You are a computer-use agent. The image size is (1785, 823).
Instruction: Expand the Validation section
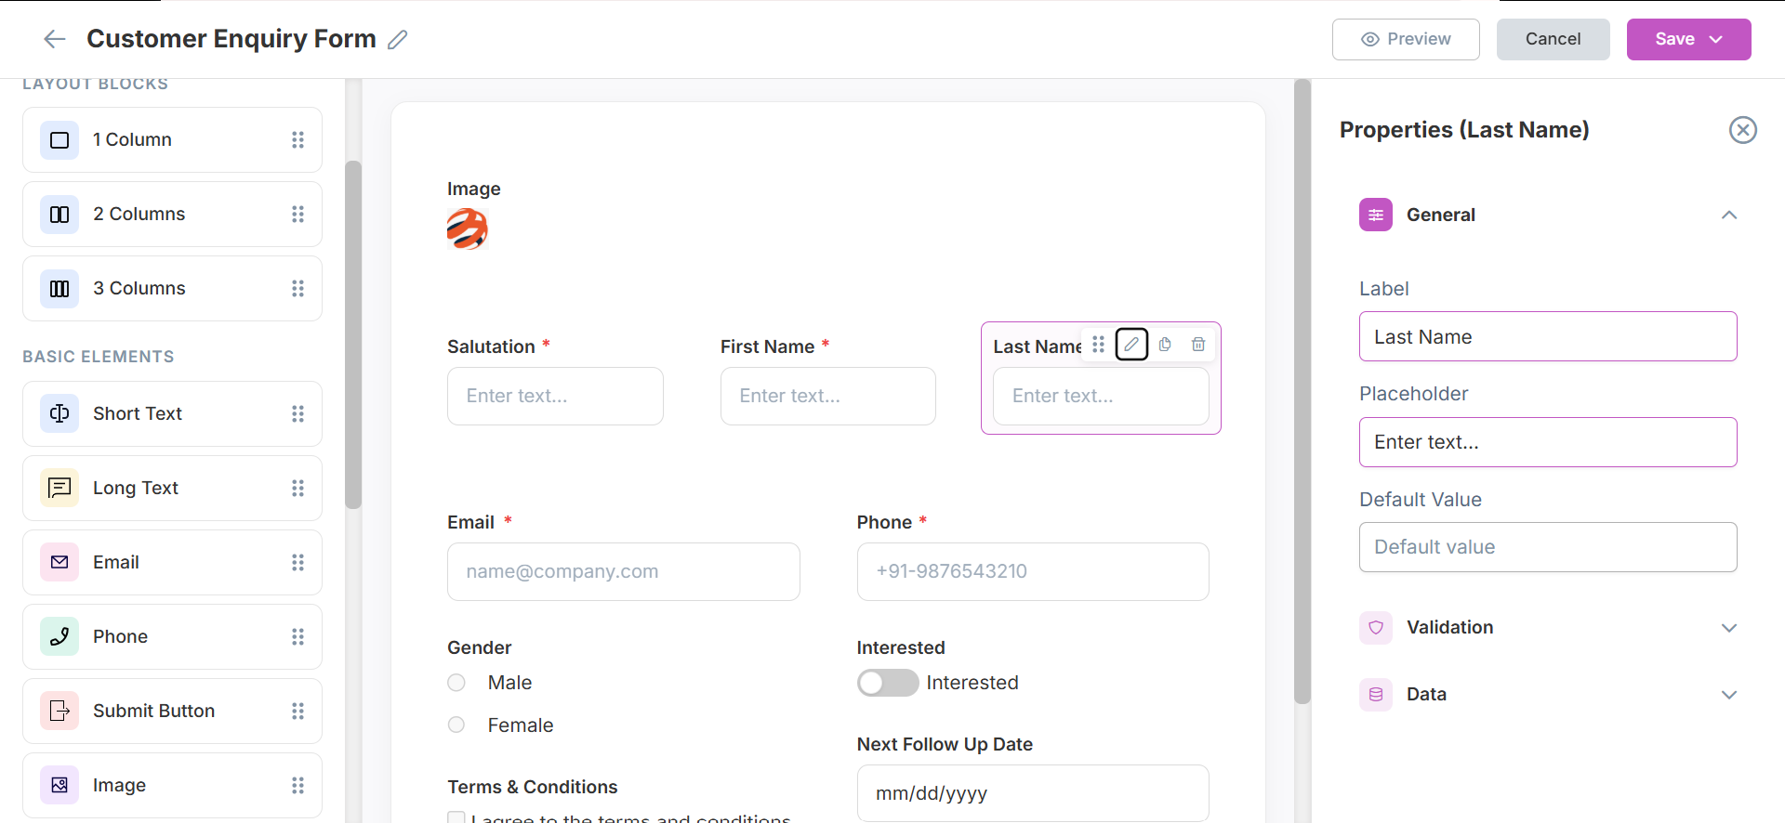pyautogui.click(x=1729, y=628)
